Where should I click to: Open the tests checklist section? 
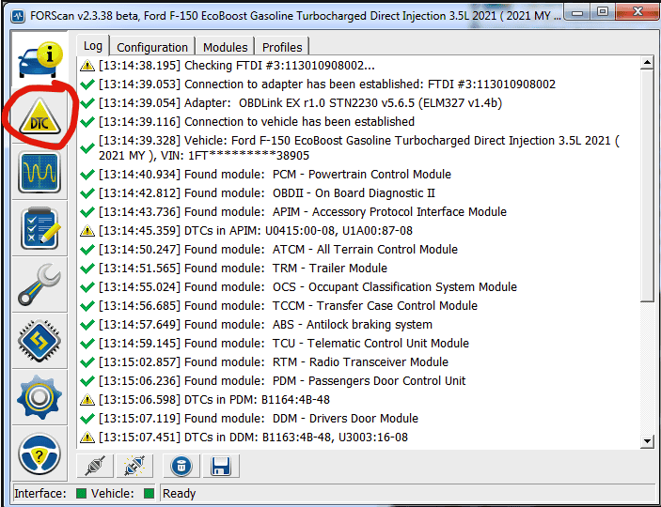coord(39,230)
